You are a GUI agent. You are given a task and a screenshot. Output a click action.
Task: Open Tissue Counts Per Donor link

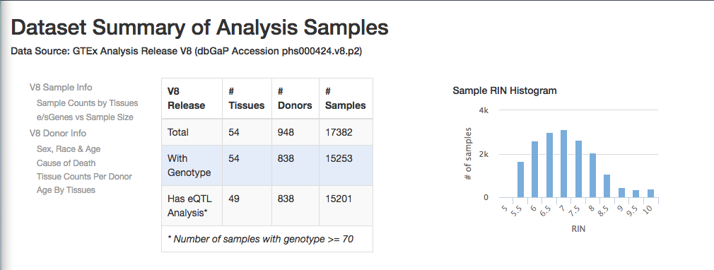point(84,176)
